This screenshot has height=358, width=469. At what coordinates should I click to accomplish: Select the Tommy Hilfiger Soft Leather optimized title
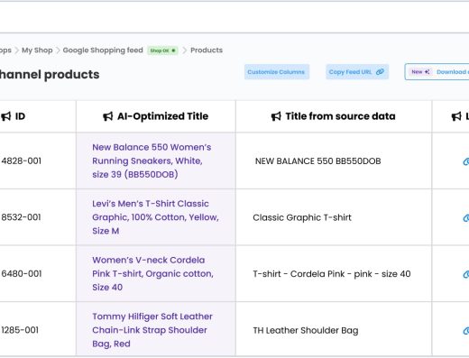pyautogui.click(x=152, y=330)
